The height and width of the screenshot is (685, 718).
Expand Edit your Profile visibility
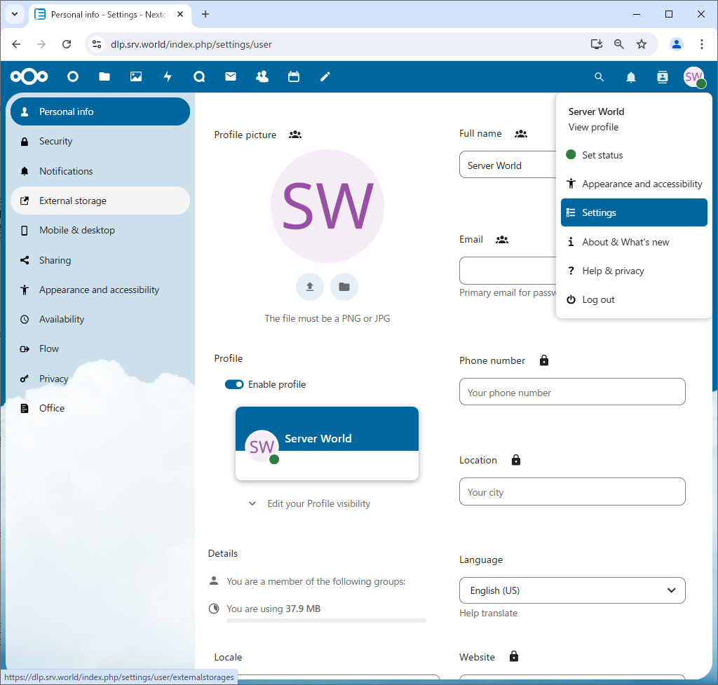click(x=310, y=503)
